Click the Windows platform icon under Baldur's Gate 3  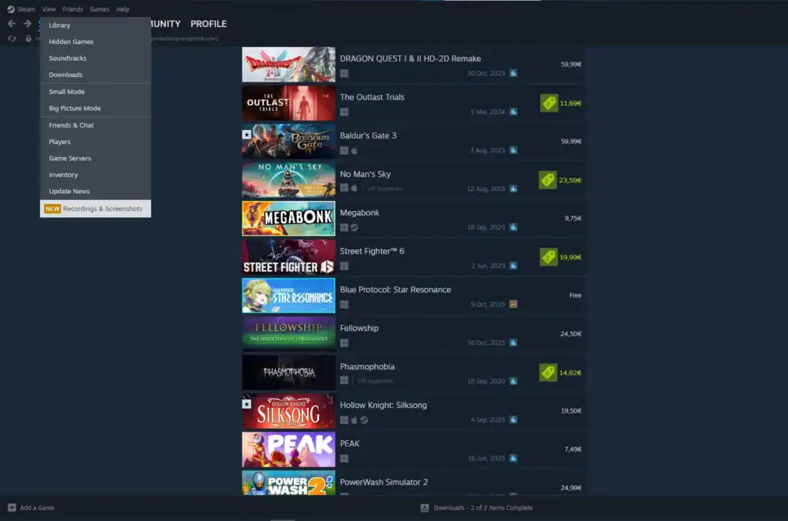click(x=344, y=151)
